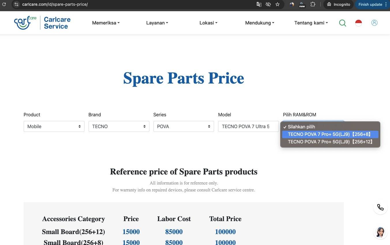Open the user account profile icon
The width and height of the screenshot is (390, 245).
[374, 23]
